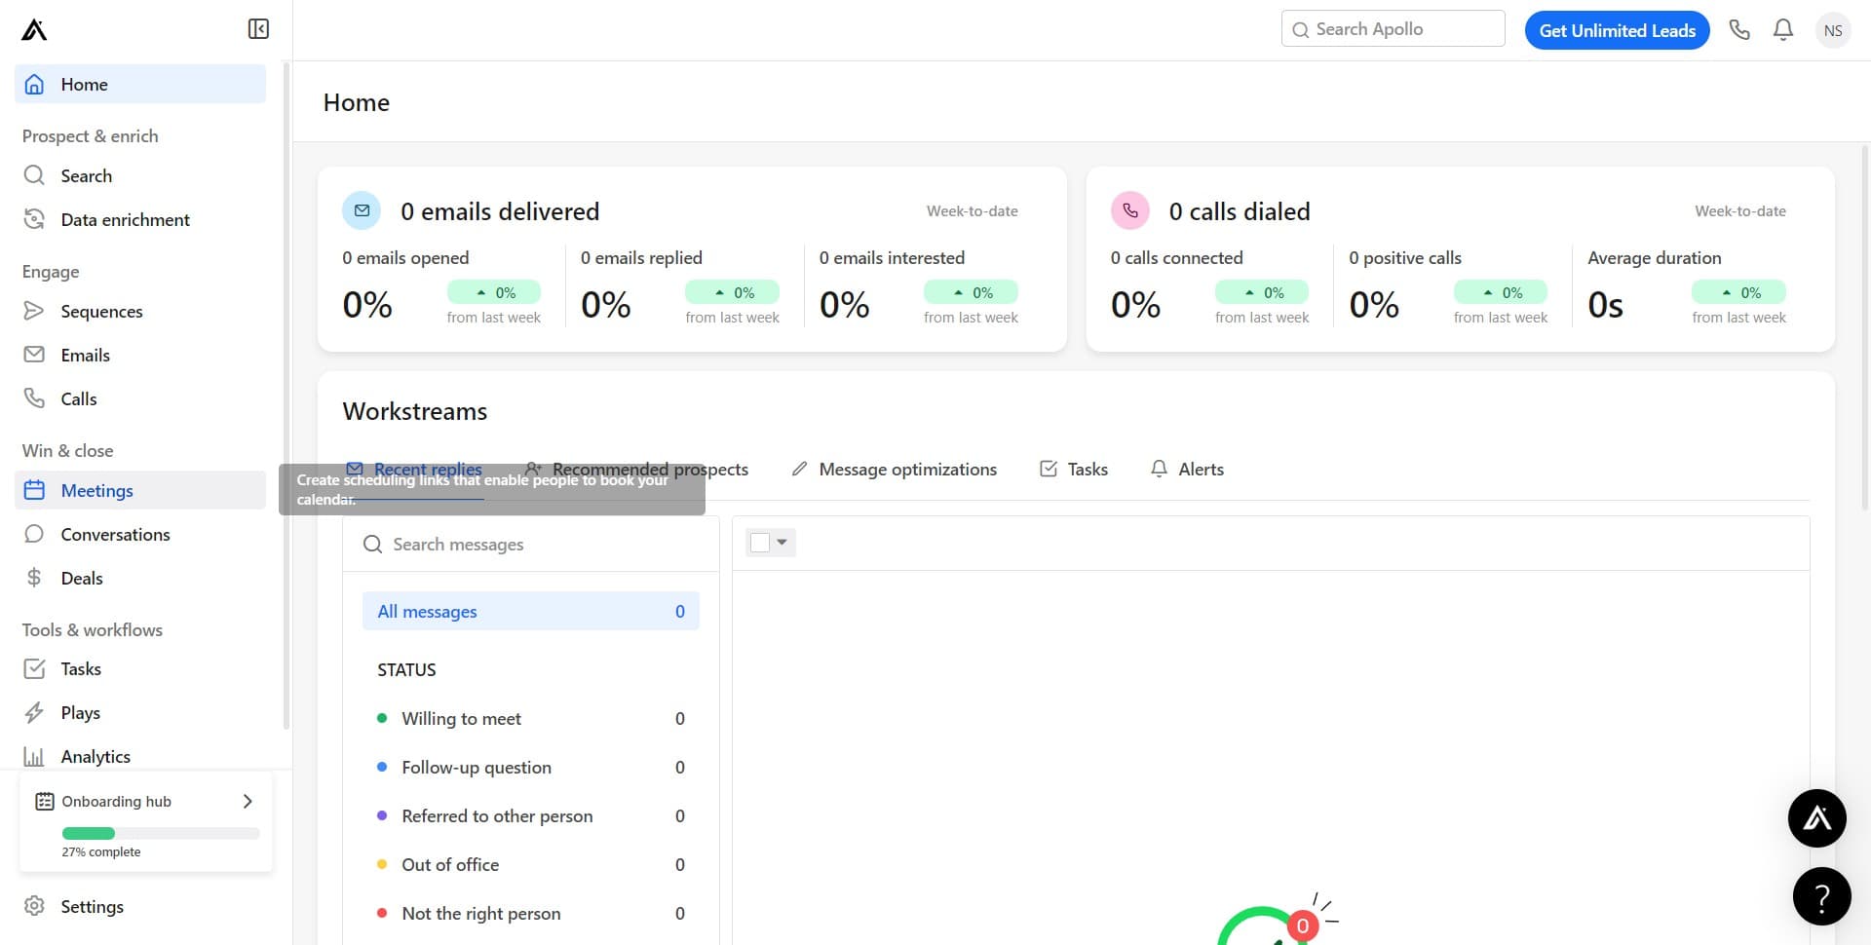Collapse the left sidebar panel
The width and height of the screenshot is (1871, 945).
coord(258,29)
